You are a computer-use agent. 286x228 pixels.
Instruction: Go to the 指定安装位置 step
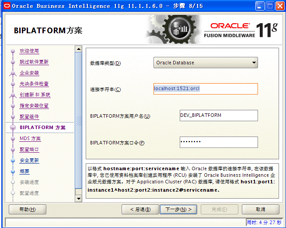(34, 106)
